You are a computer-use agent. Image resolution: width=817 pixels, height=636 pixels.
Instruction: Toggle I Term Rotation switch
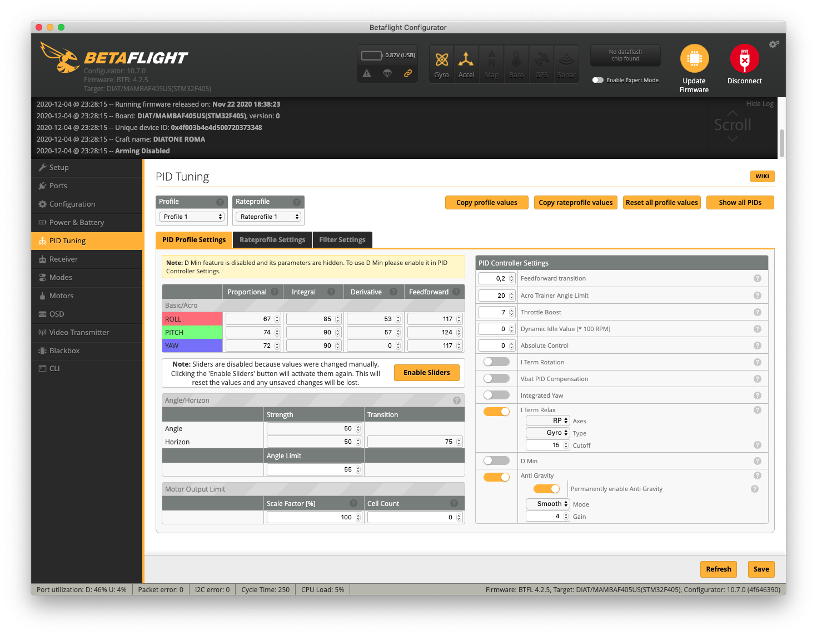(496, 362)
